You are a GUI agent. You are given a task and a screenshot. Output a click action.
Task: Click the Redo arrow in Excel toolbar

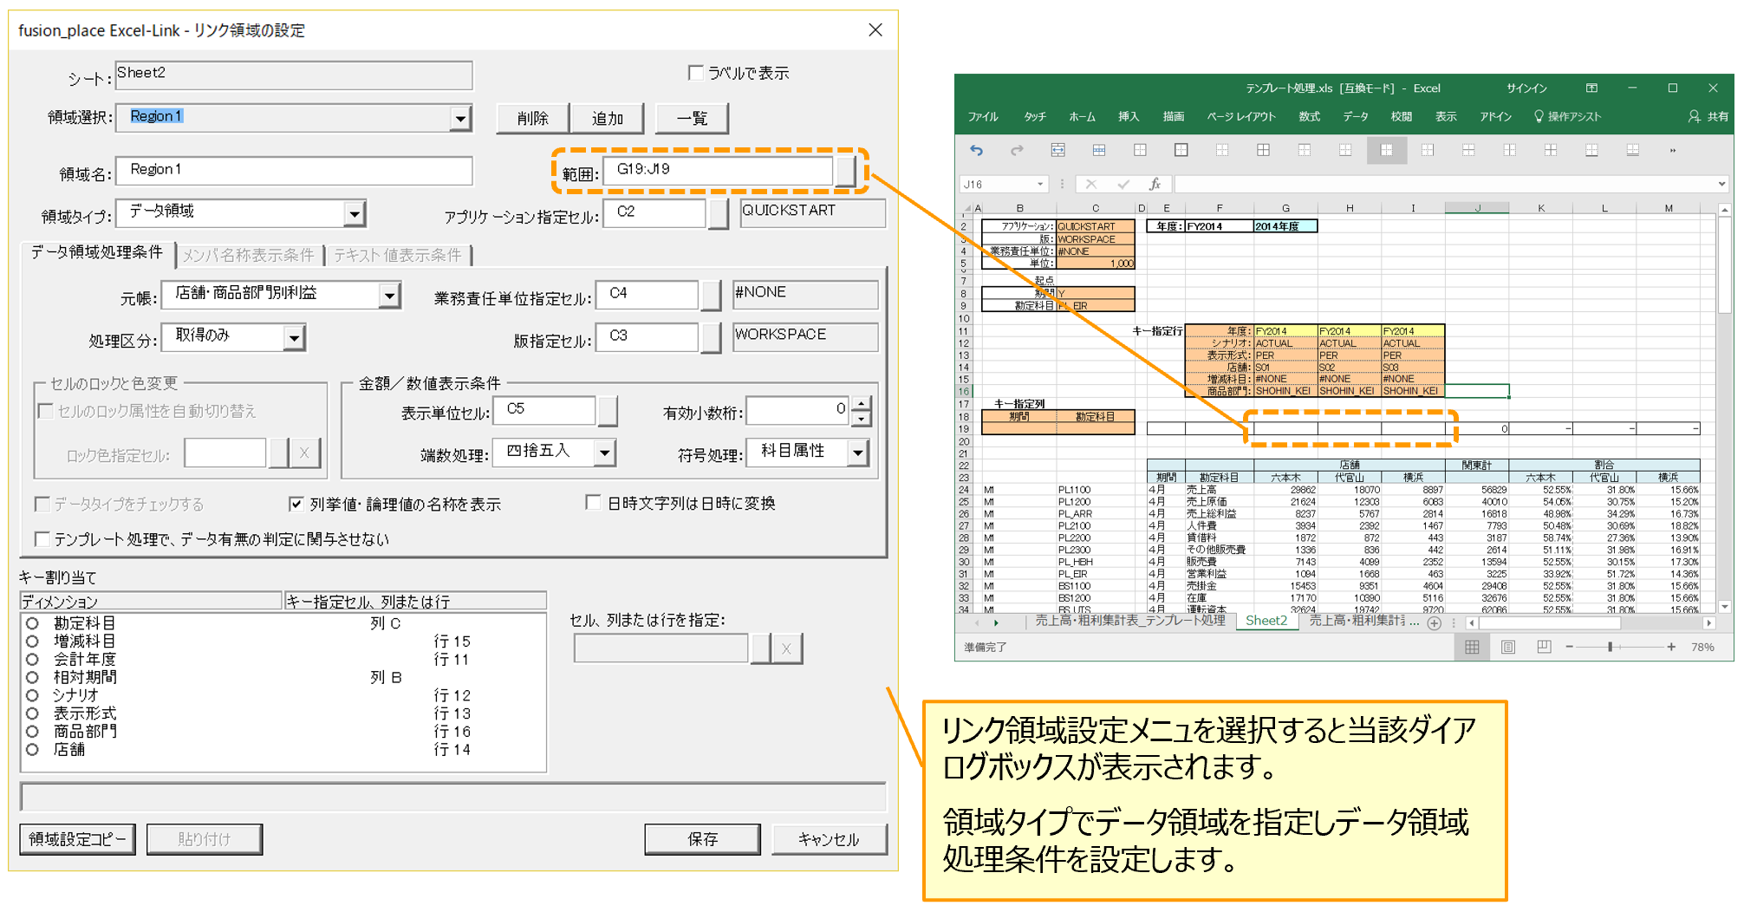[1017, 151]
